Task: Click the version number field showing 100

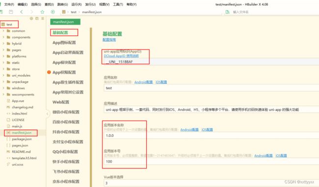Action: [211, 162]
